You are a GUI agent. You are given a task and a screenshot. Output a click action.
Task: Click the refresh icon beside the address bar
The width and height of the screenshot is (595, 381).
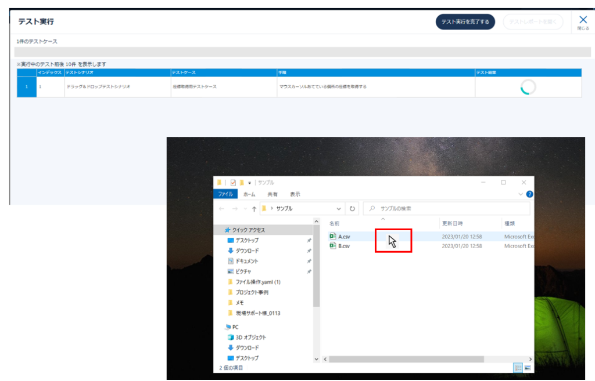point(352,208)
